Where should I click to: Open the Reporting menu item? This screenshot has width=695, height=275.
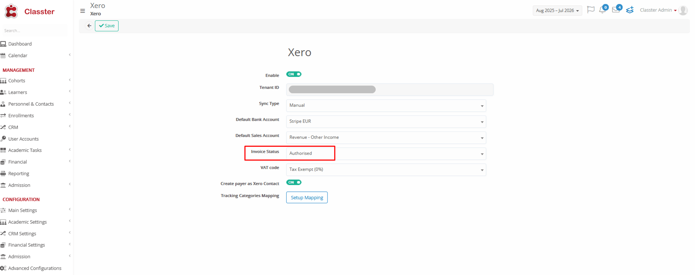(19, 173)
